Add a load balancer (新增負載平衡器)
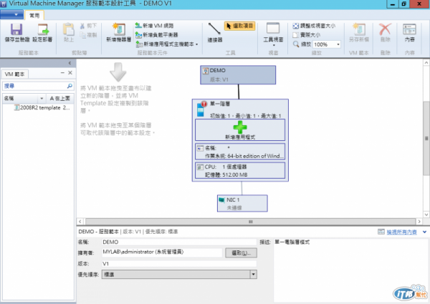Screen dimensions: 430x304 (x=156, y=35)
